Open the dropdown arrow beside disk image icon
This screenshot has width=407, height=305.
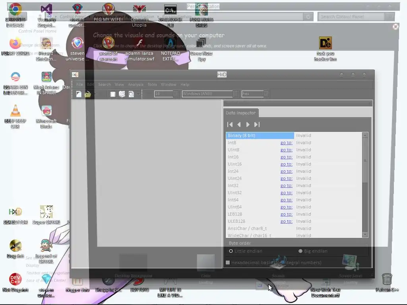(x=138, y=94)
